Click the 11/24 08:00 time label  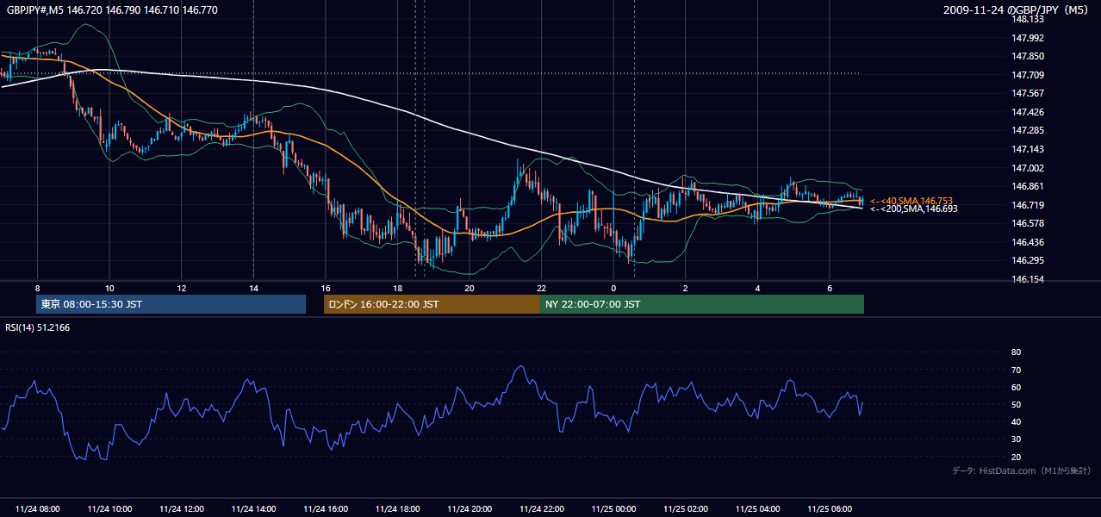(38, 508)
